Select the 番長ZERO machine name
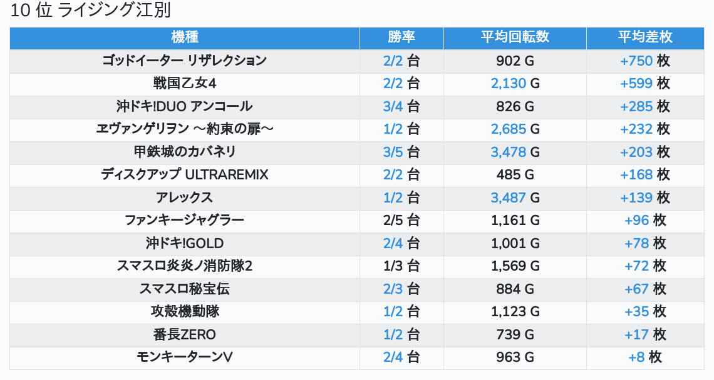The height and width of the screenshot is (380, 714). (185, 334)
